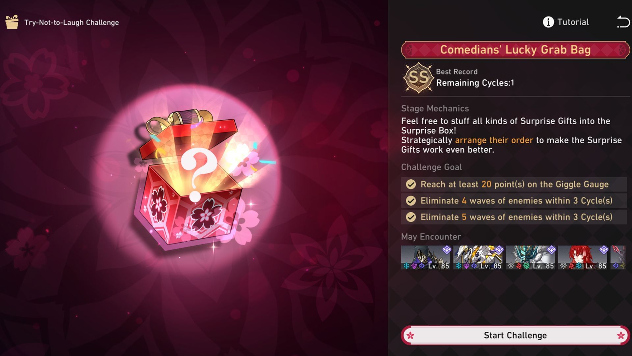Screen dimensions: 632x356
Task: Start the challenge
Action: 515,335
